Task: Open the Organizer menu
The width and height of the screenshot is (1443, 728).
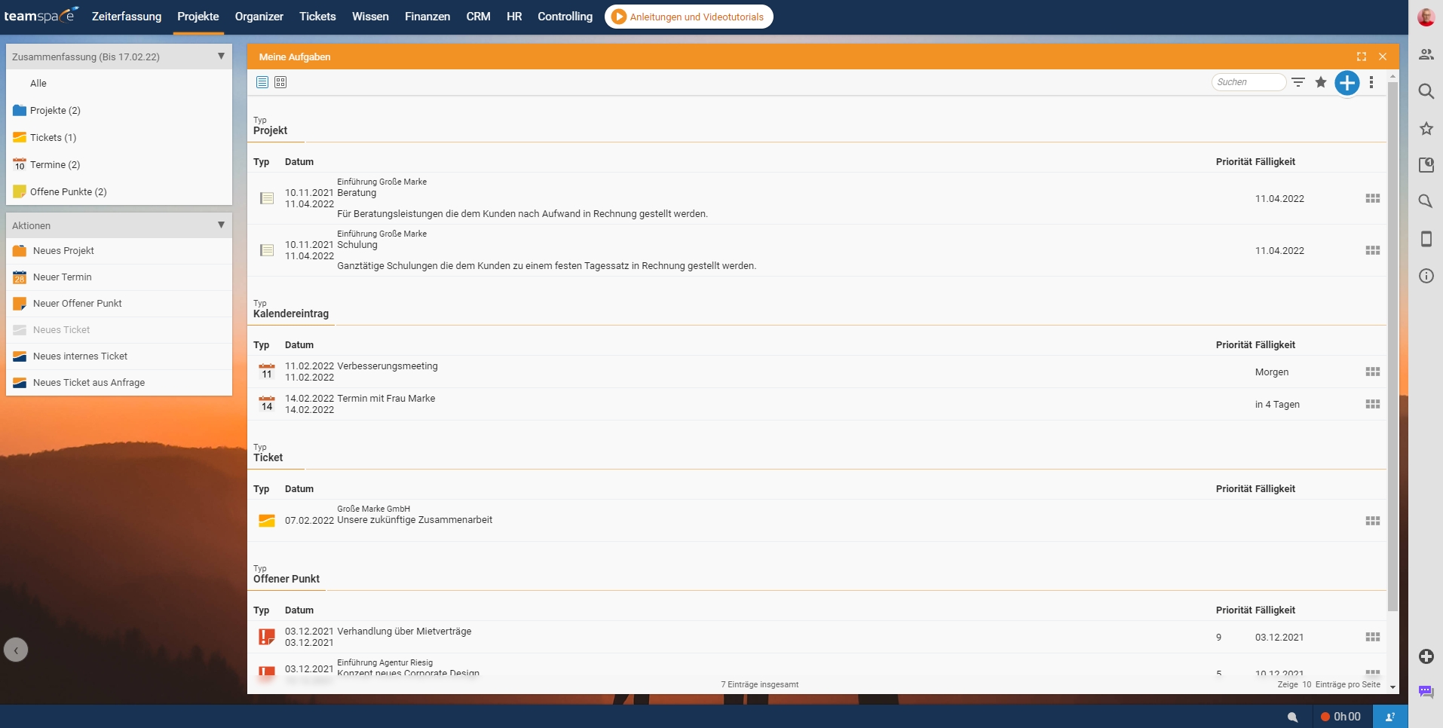Action: (x=259, y=17)
